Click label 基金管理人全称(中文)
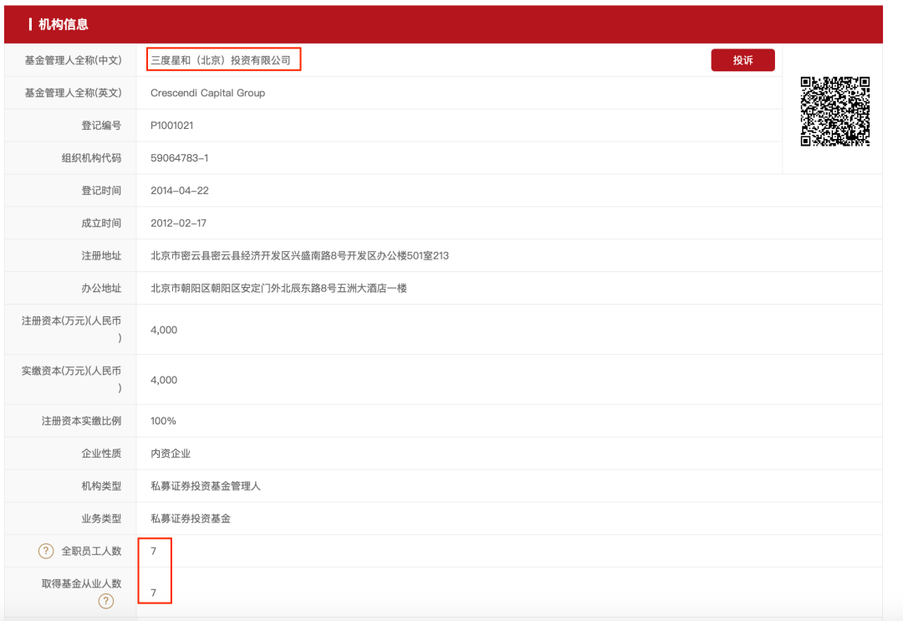The height and width of the screenshot is (621, 903). click(x=73, y=60)
